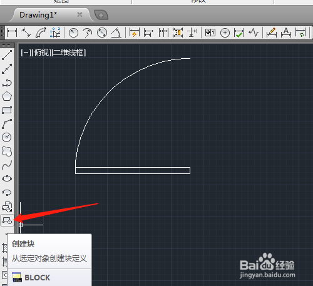Select the Arc tool
The width and height of the screenshot is (313, 286).
tap(7, 124)
